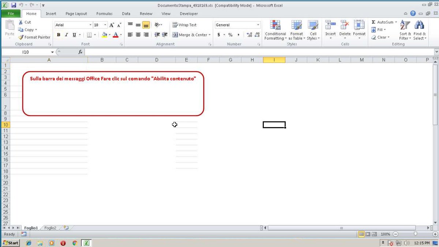Viewport: 439px width, 247px height.
Task: Click Format cells button
Action: coord(359,30)
